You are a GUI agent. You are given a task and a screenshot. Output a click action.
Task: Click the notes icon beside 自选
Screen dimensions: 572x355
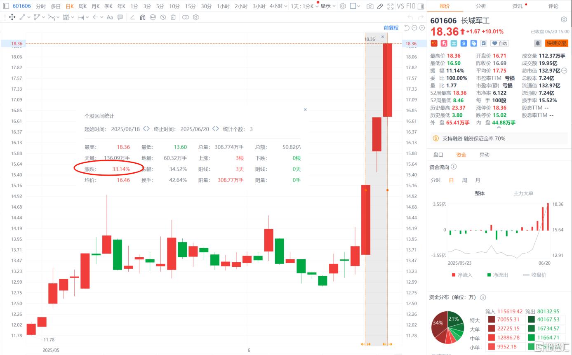[x=483, y=43]
